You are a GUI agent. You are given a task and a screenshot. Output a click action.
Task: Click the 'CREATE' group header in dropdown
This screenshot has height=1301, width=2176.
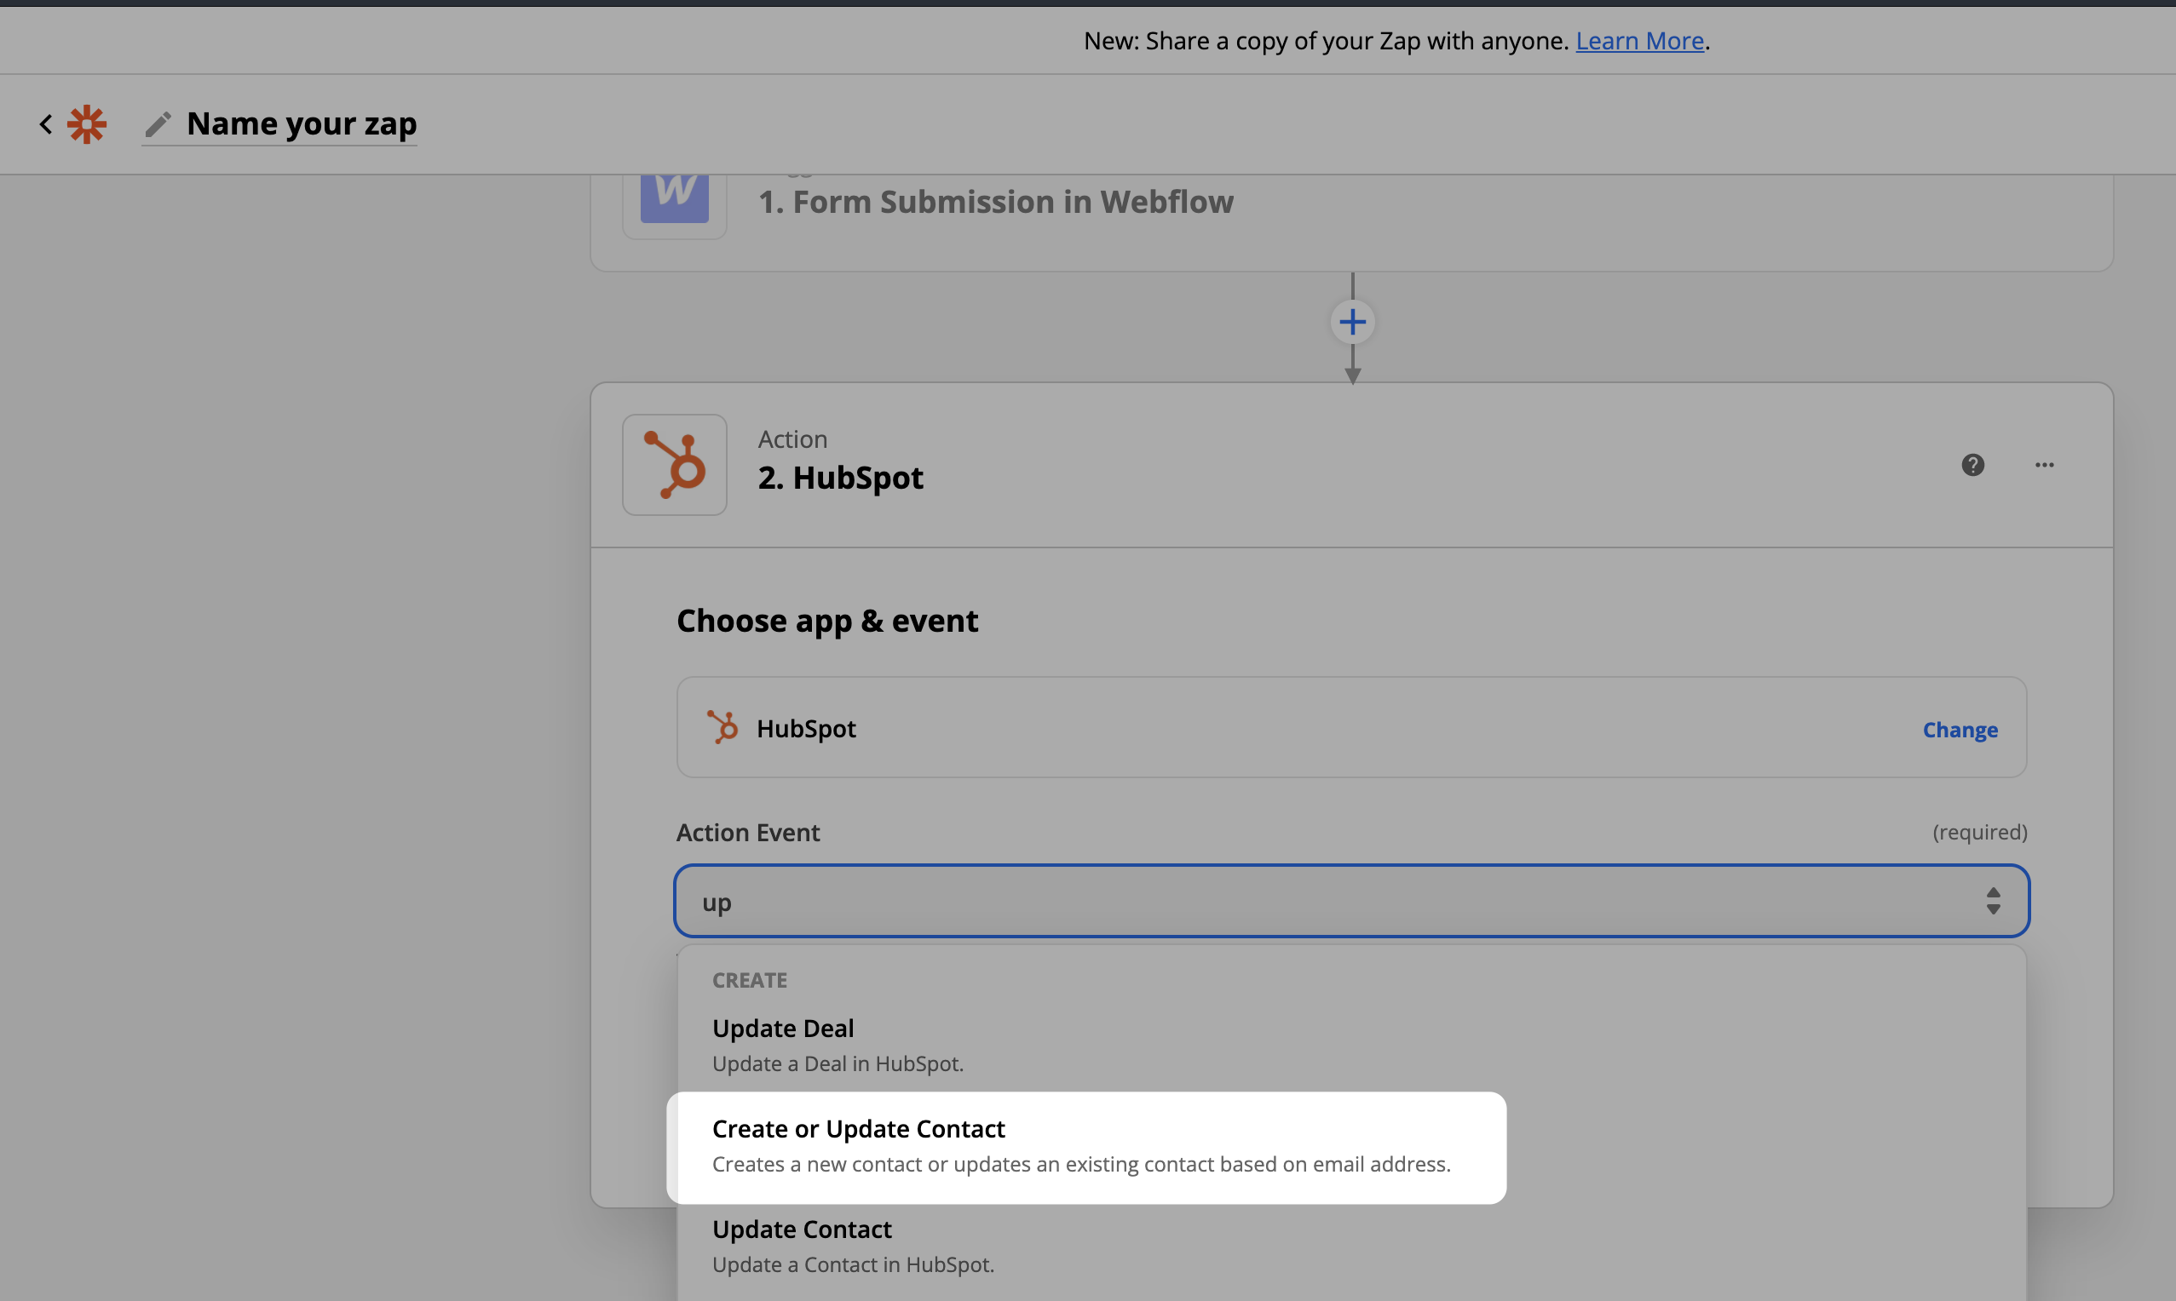[750, 980]
